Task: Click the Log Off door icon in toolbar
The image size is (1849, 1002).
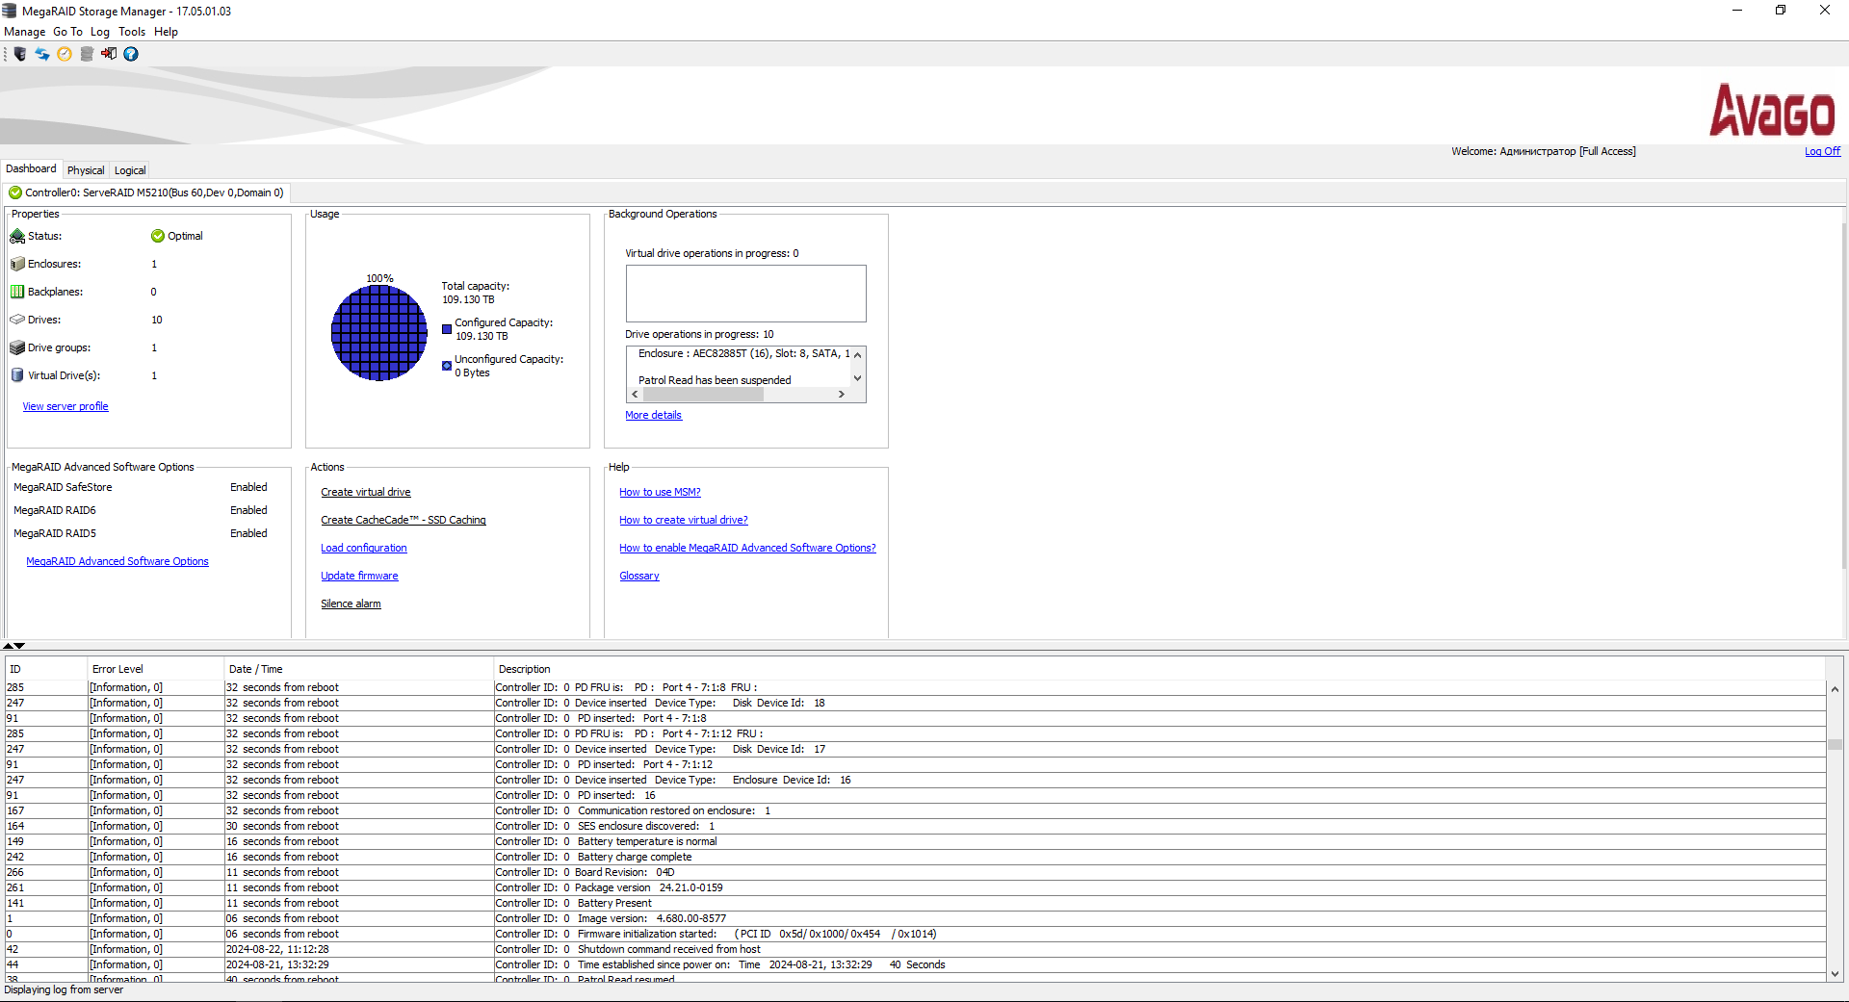Action: 109,54
